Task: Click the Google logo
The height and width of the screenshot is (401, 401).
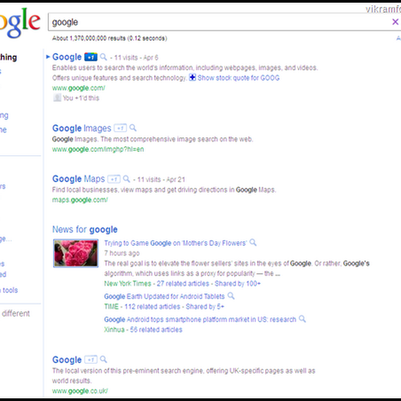Action: (x=20, y=23)
